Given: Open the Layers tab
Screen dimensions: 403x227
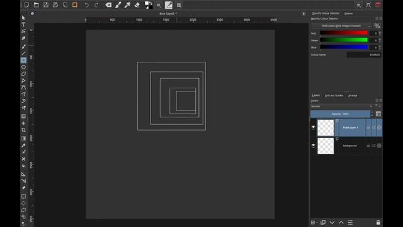Looking at the screenshot, I should pyautogui.click(x=316, y=95).
